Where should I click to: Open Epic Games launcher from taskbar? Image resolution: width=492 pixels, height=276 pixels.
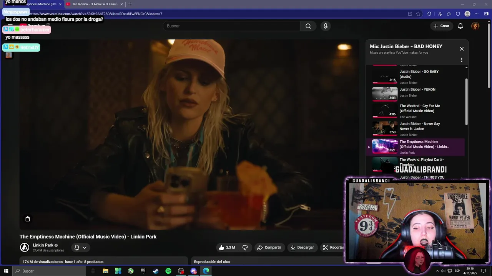tap(143, 271)
